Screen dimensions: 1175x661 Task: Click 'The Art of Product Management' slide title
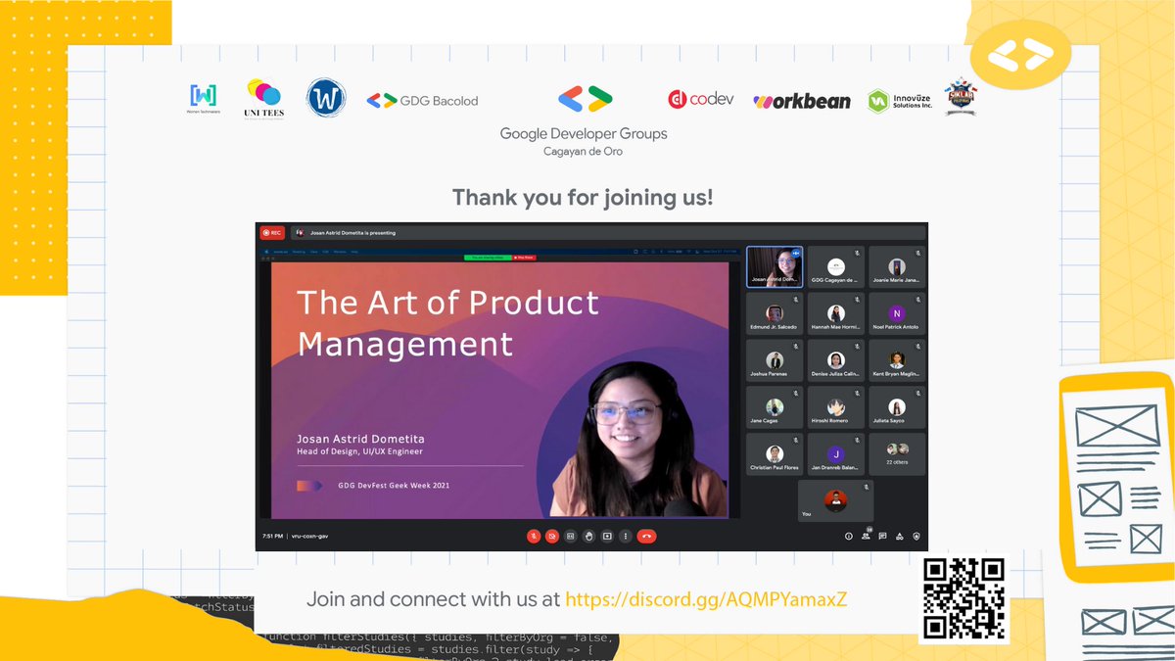(x=447, y=322)
